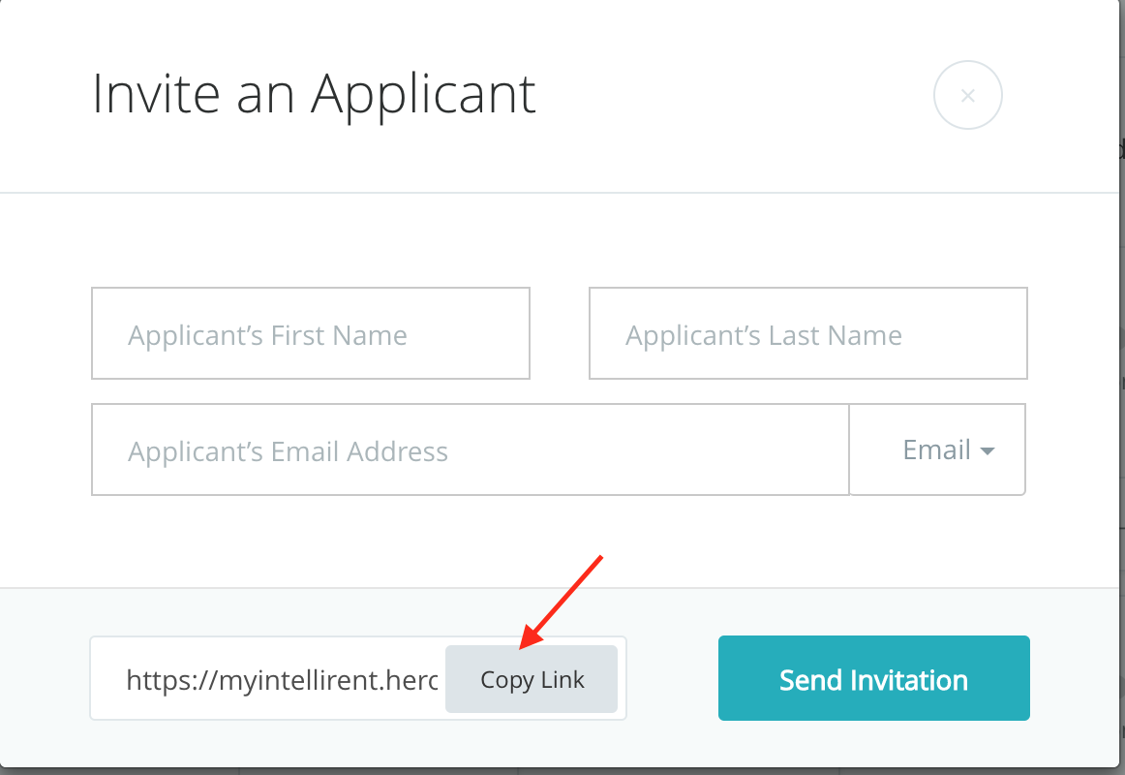
Task: Click the Email Address placeholder text
Action: pos(288,451)
